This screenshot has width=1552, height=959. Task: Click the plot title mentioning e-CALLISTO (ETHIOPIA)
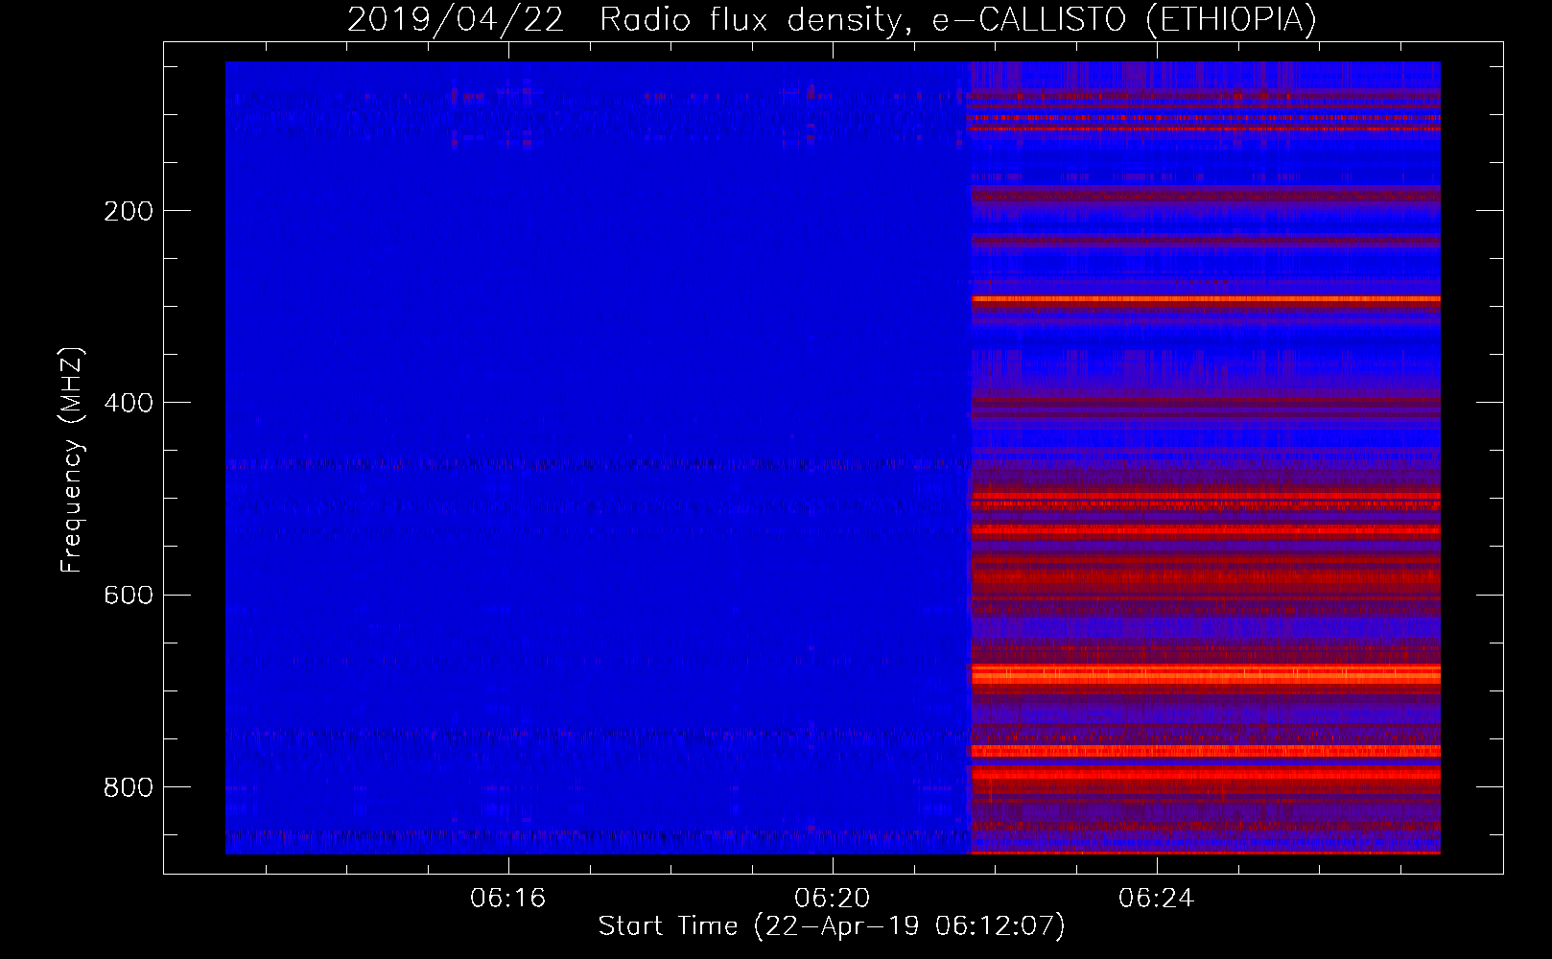click(832, 19)
